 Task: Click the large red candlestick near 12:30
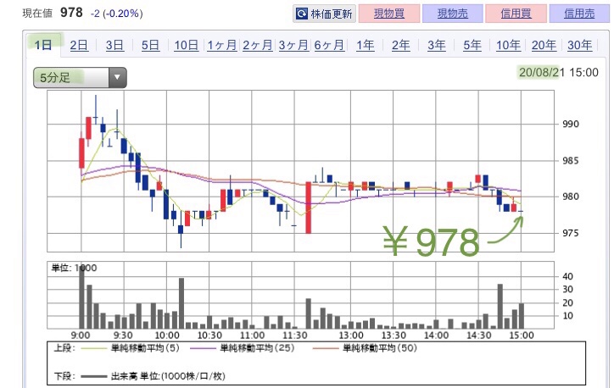[308, 208]
